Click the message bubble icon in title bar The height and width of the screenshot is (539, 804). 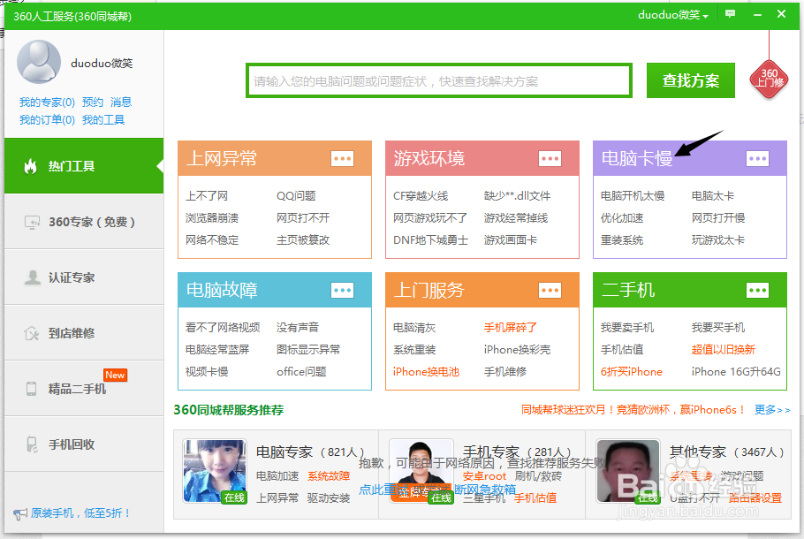729,13
